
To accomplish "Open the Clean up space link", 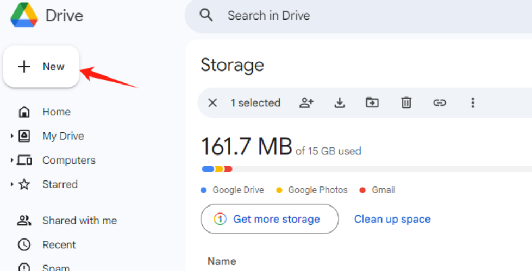I will tap(392, 219).
